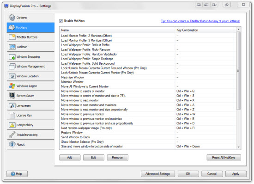Click the Screen Saver icon
Viewport: 254px width, 184px height.
coord(12,96)
